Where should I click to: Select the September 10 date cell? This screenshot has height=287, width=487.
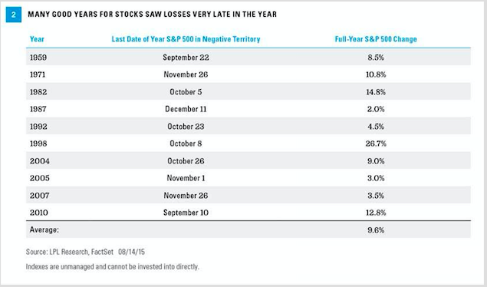coord(186,213)
